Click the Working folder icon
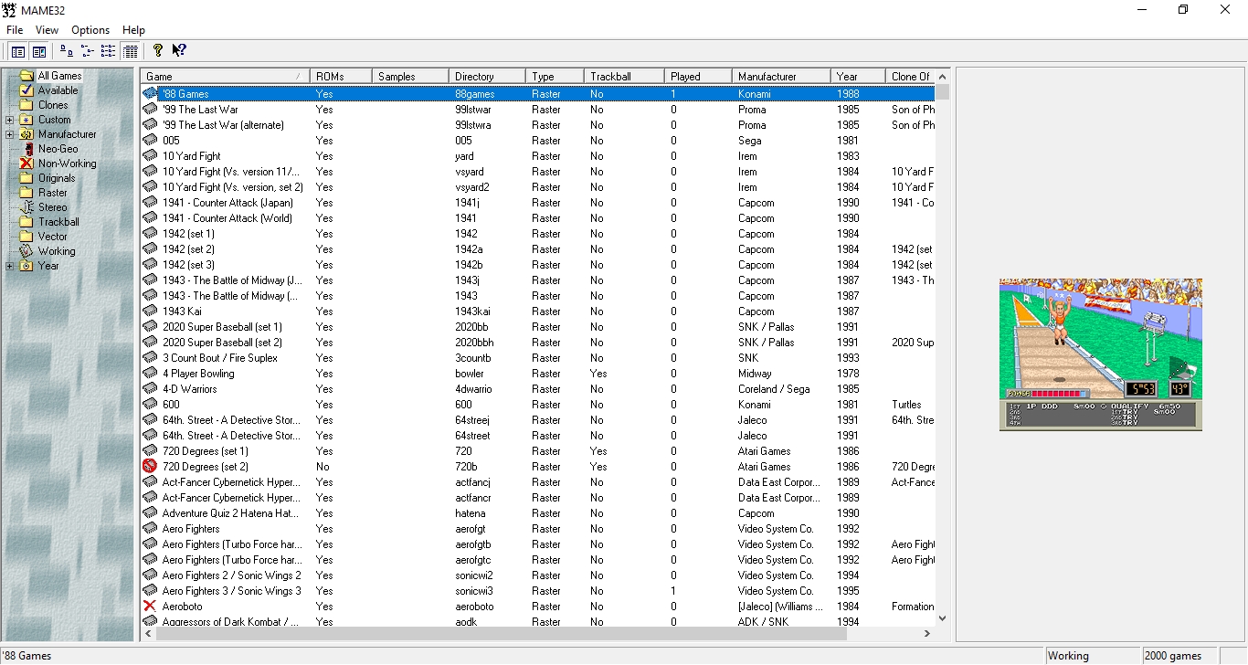This screenshot has width=1248, height=665. click(26, 251)
